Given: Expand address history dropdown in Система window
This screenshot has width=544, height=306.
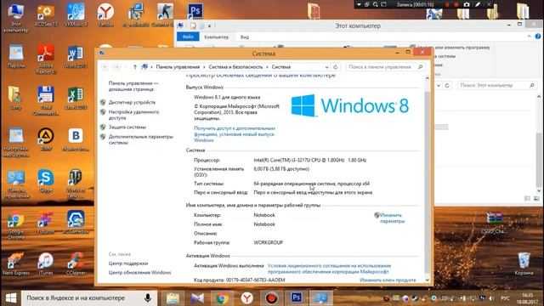Looking at the screenshot, I should (x=326, y=67).
